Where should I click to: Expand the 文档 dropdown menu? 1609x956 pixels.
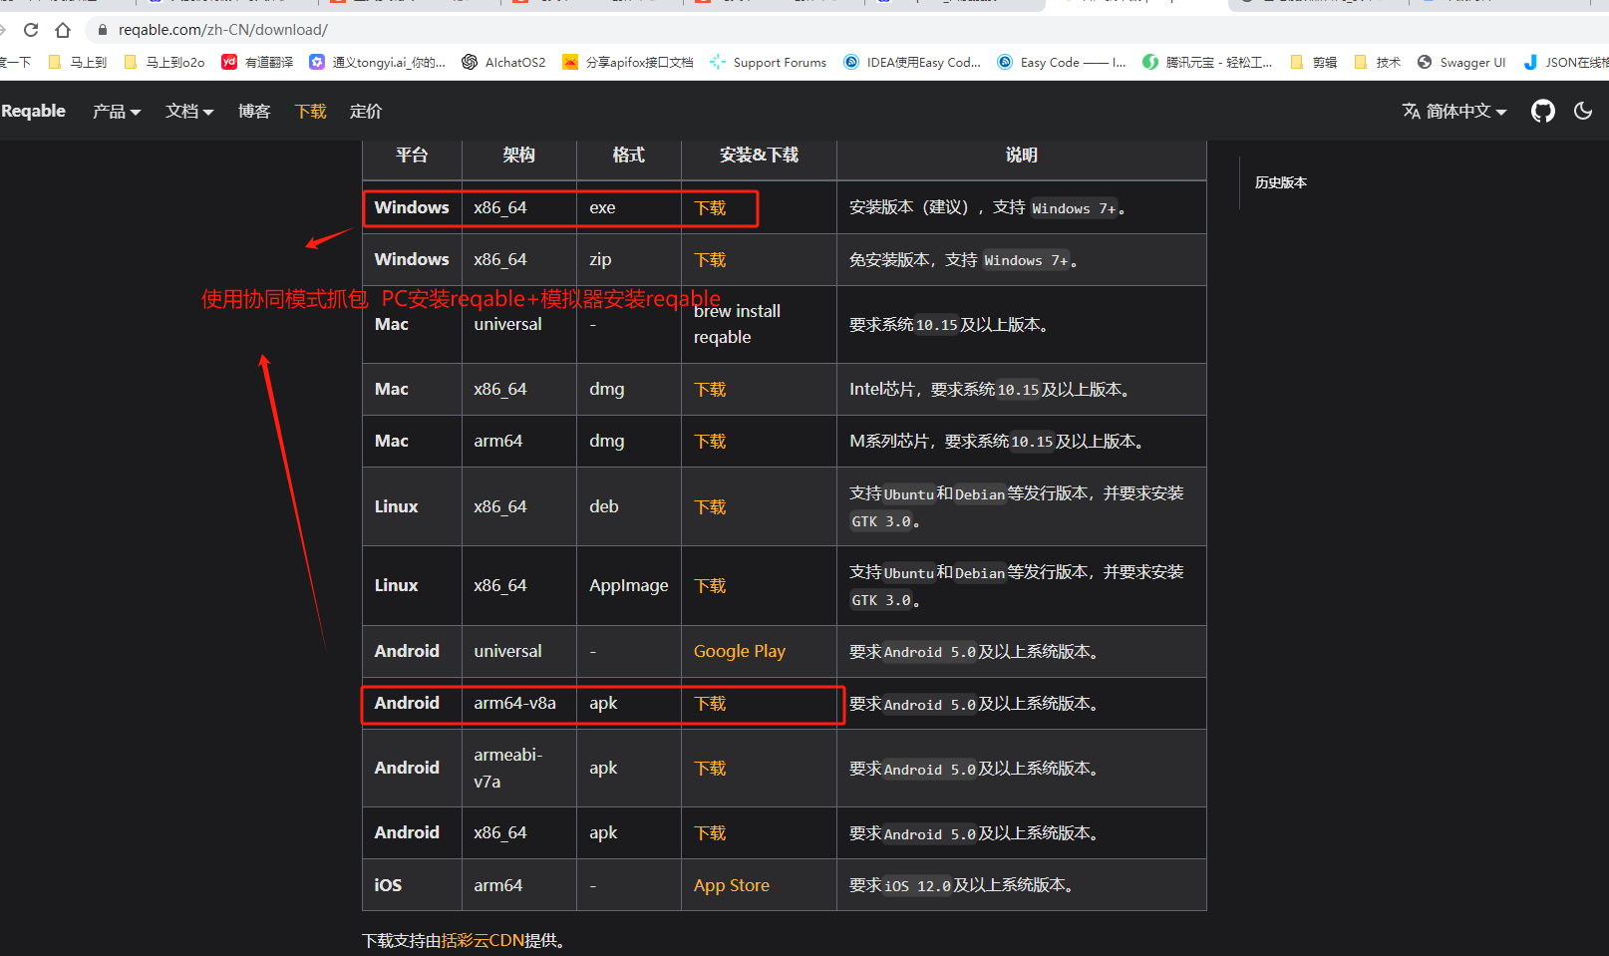[x=189, y=112]
